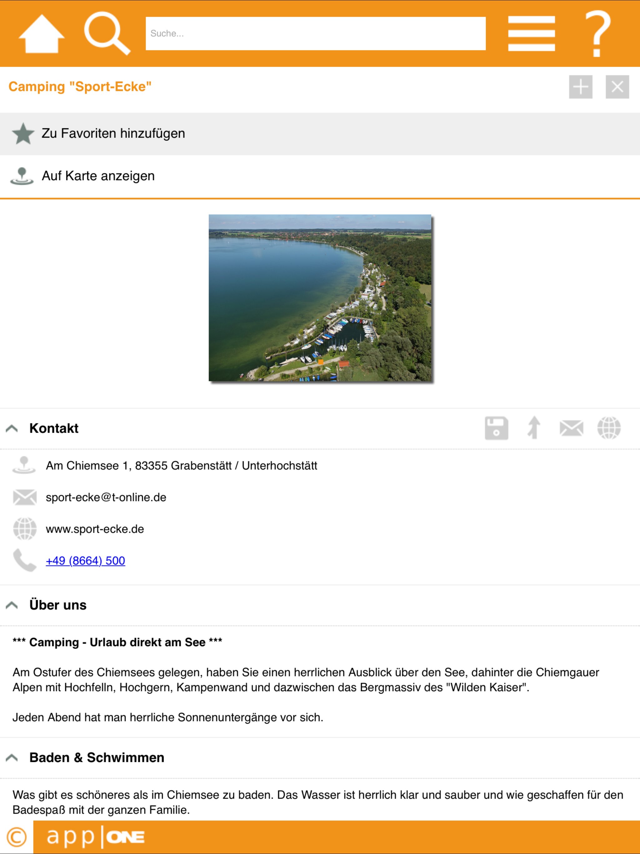
Task: Click the copyright symbol in footer
Action: 17,837
